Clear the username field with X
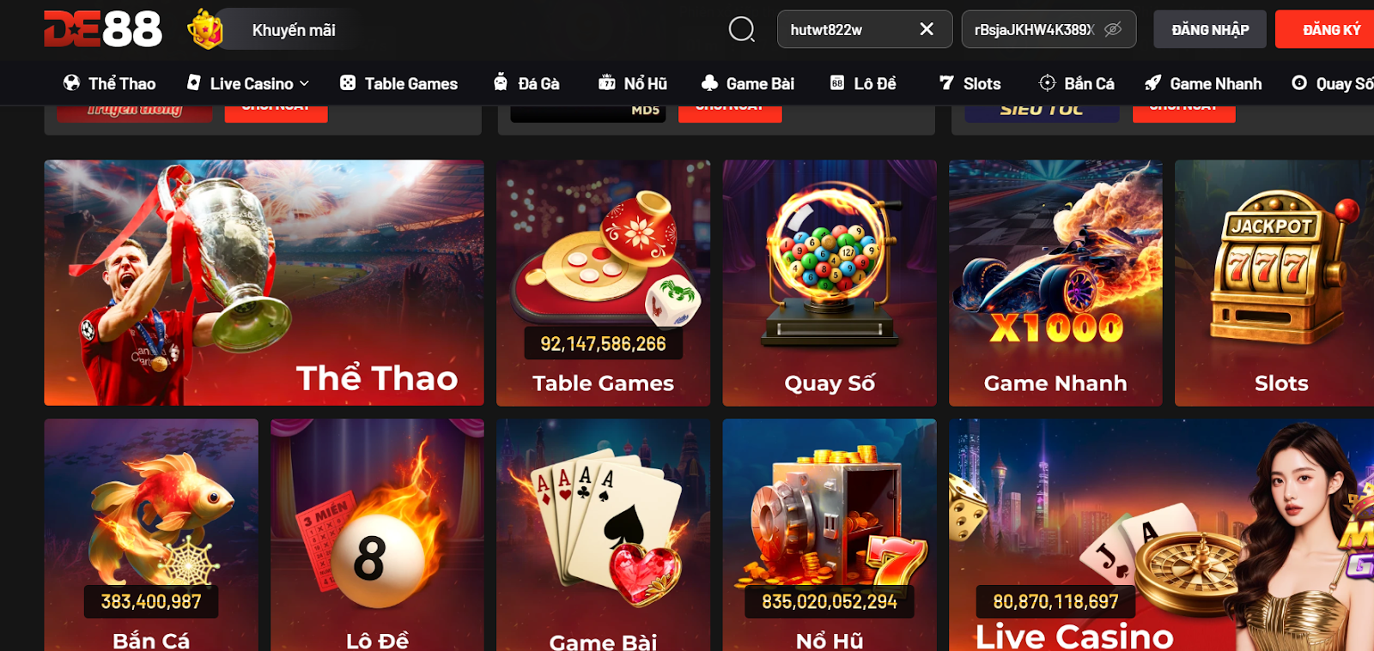 coord(927,29)
